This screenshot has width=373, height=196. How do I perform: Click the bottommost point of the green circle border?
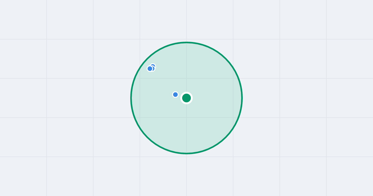186,153
